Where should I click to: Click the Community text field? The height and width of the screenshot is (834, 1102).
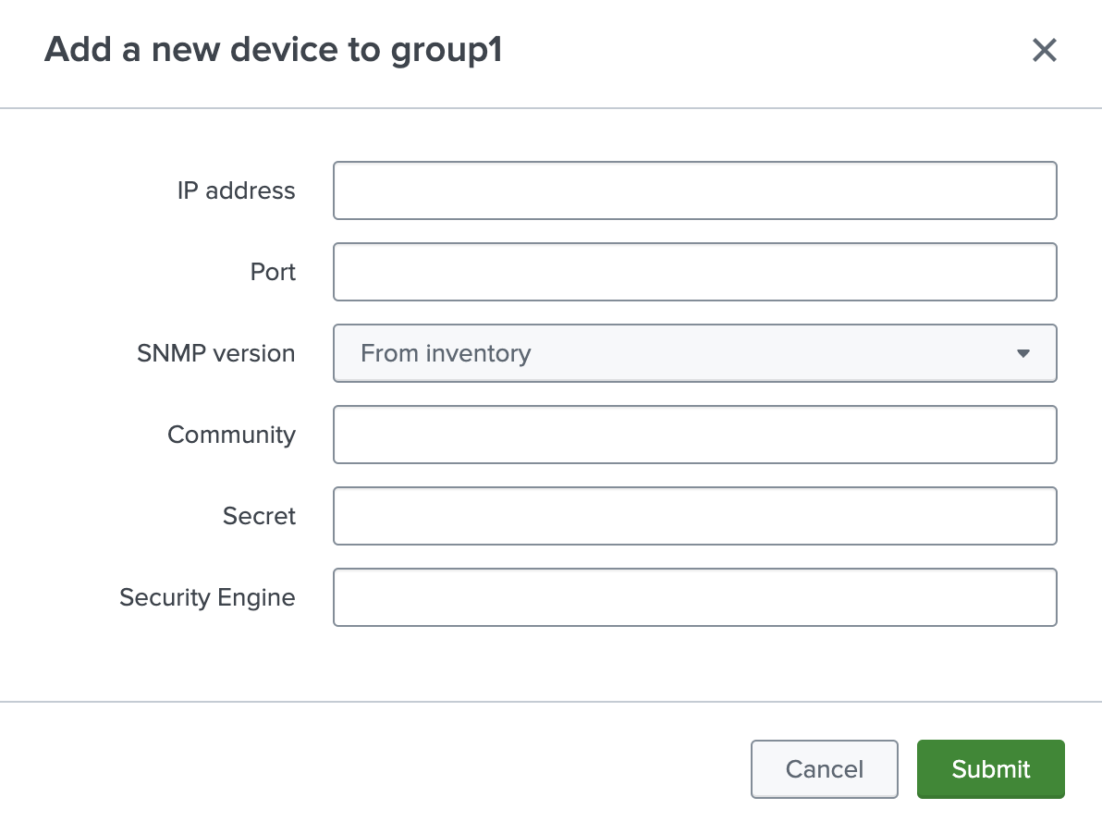coord(695,435)
